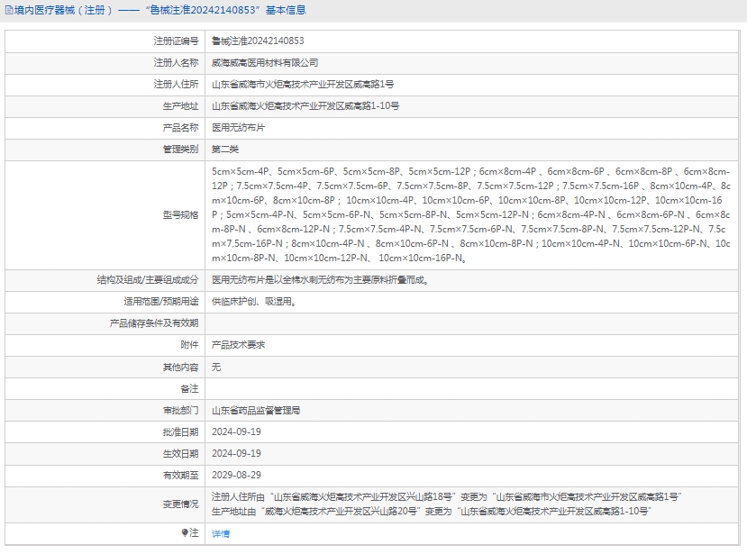Click the document icon beside the page title

(9, 11)
